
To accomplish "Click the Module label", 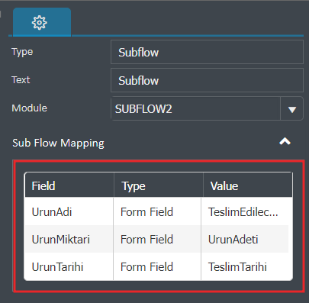I will coord(29,108).
